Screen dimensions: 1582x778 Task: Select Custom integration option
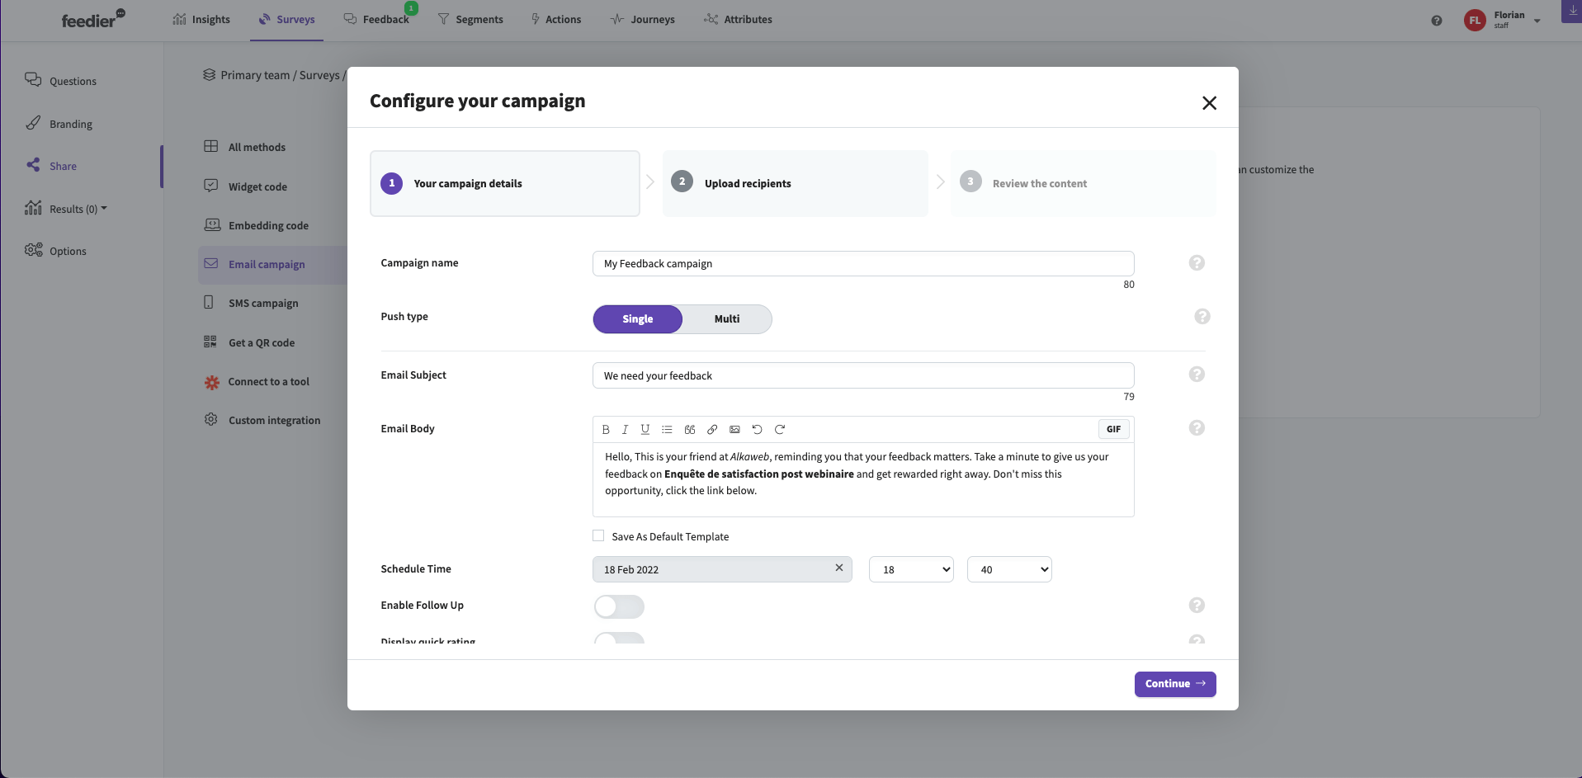(x=262, y=420)
